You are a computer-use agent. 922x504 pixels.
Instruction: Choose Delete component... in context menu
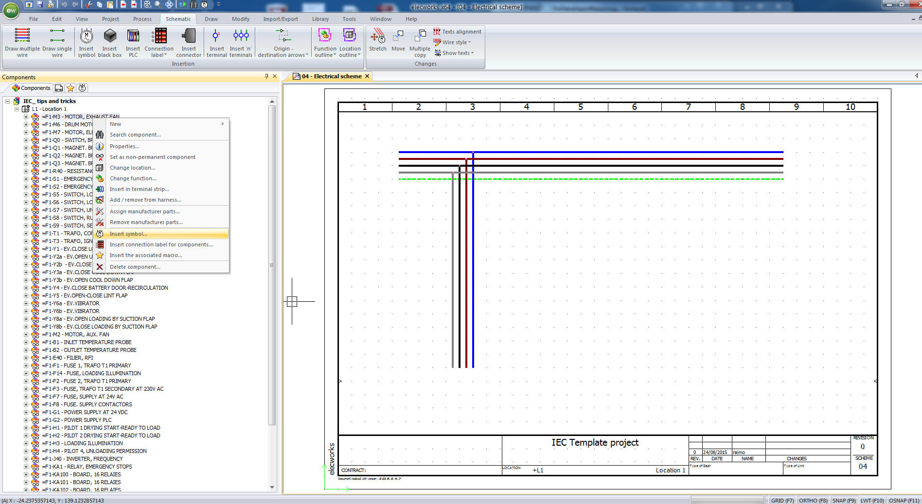161,267
